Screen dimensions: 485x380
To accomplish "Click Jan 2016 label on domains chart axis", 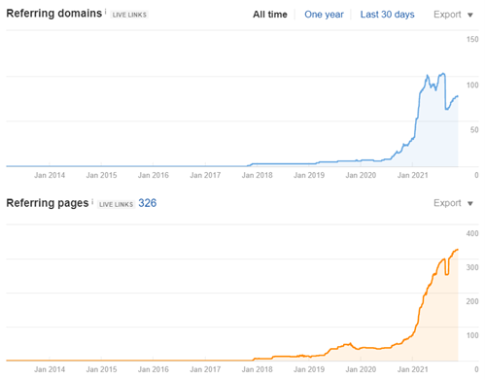I will [154, 175].
